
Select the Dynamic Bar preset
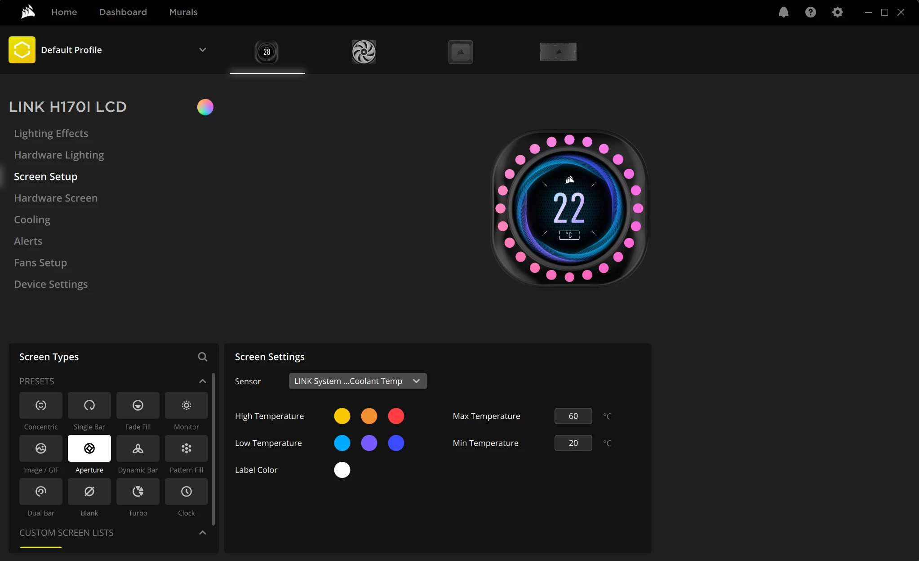pos(138,448)
